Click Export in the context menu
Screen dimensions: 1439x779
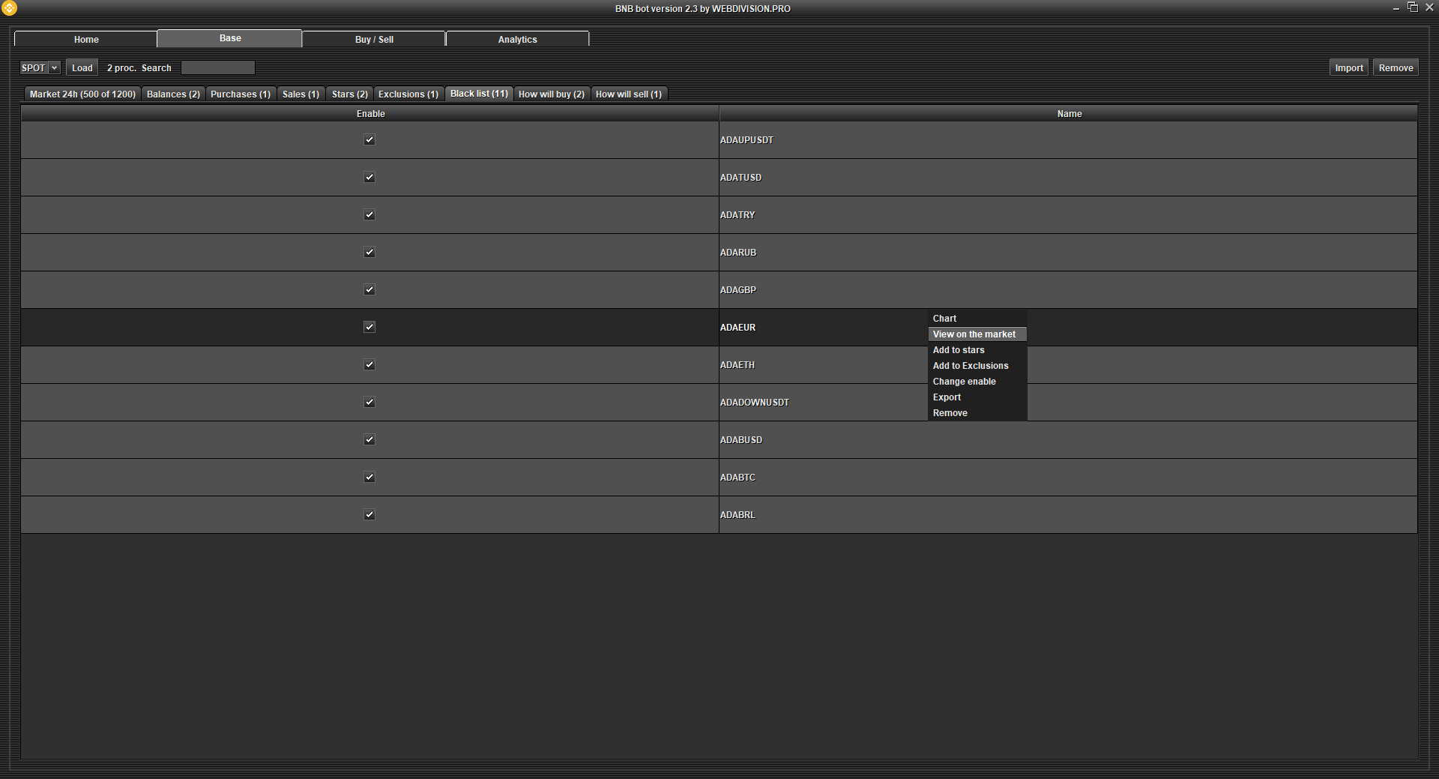[947, 397]
